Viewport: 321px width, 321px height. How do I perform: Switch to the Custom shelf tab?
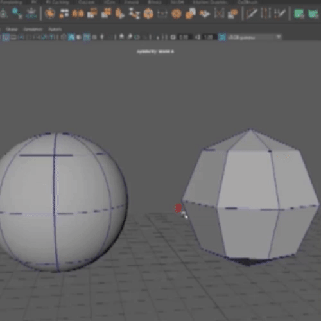point(87,3)
